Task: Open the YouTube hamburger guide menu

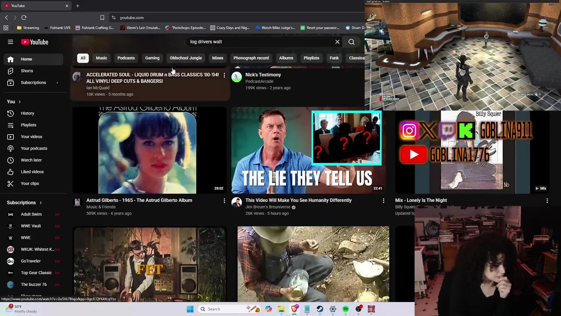Action: click(x=11, y=42)
